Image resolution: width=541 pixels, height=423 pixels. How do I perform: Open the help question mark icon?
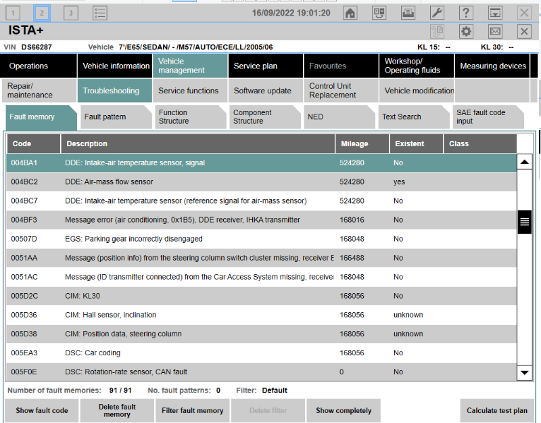466,13
